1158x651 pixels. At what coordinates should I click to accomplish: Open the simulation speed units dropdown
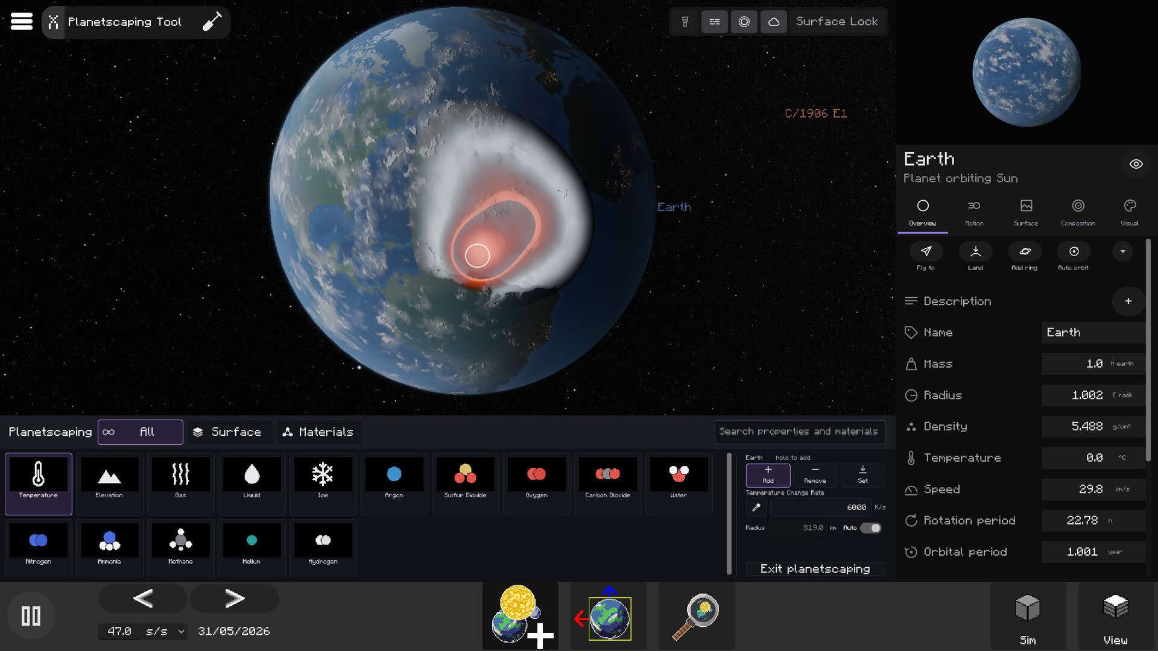165,631
